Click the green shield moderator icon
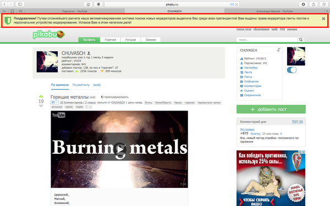The image size is (330, 206). pyautogui.click(x=8, y=20)
